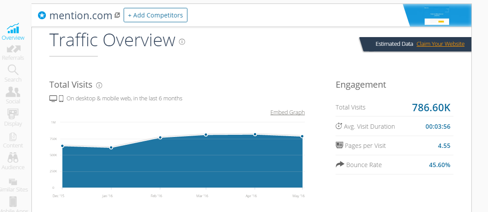Screen dimensions: 488x212
Task: Select the Apr '16 data point
Action: (255, 134)
